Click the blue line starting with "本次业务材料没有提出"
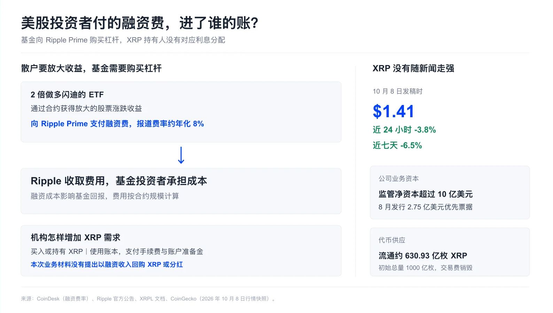 (107, 264)
